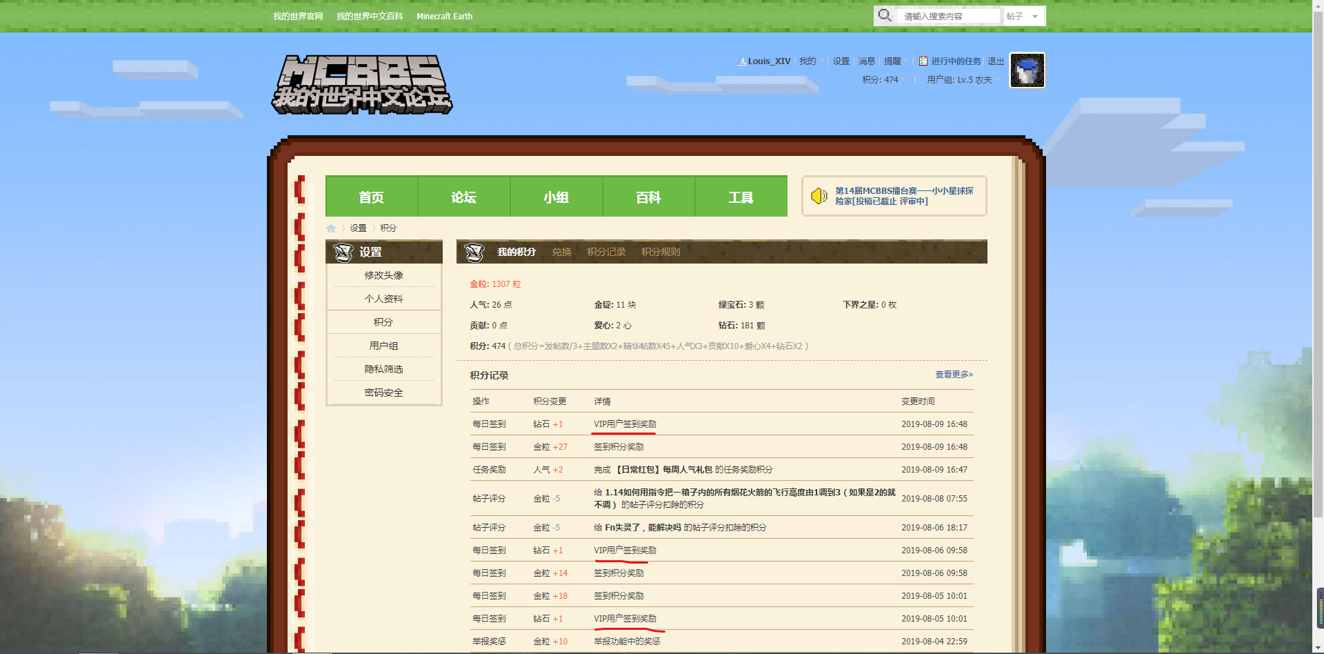
Task: Click the search input field
Action: 950,16
